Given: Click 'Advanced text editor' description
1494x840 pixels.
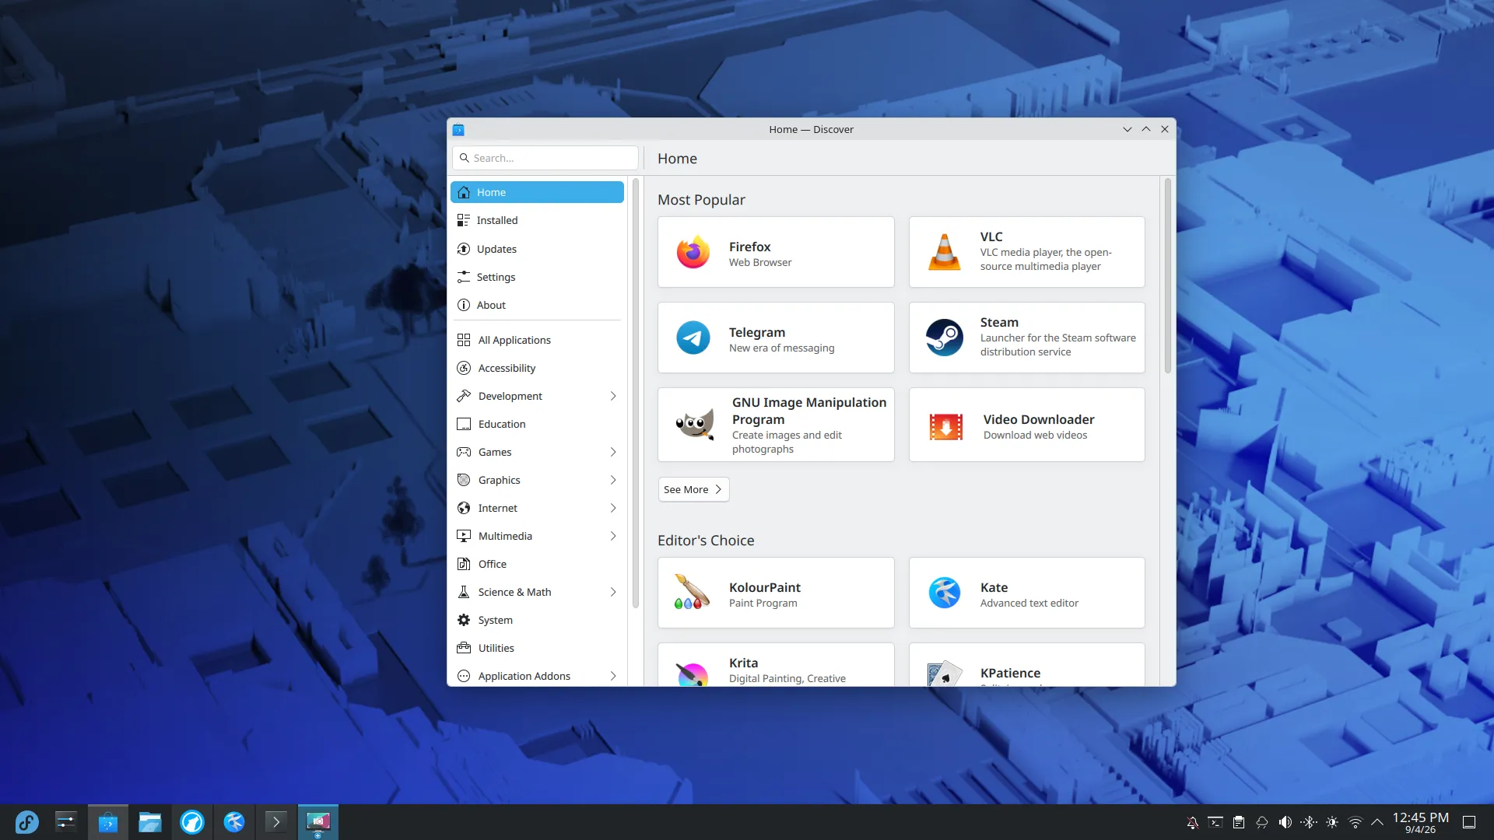Looking at the screenshot, I should coord(1029,604).
